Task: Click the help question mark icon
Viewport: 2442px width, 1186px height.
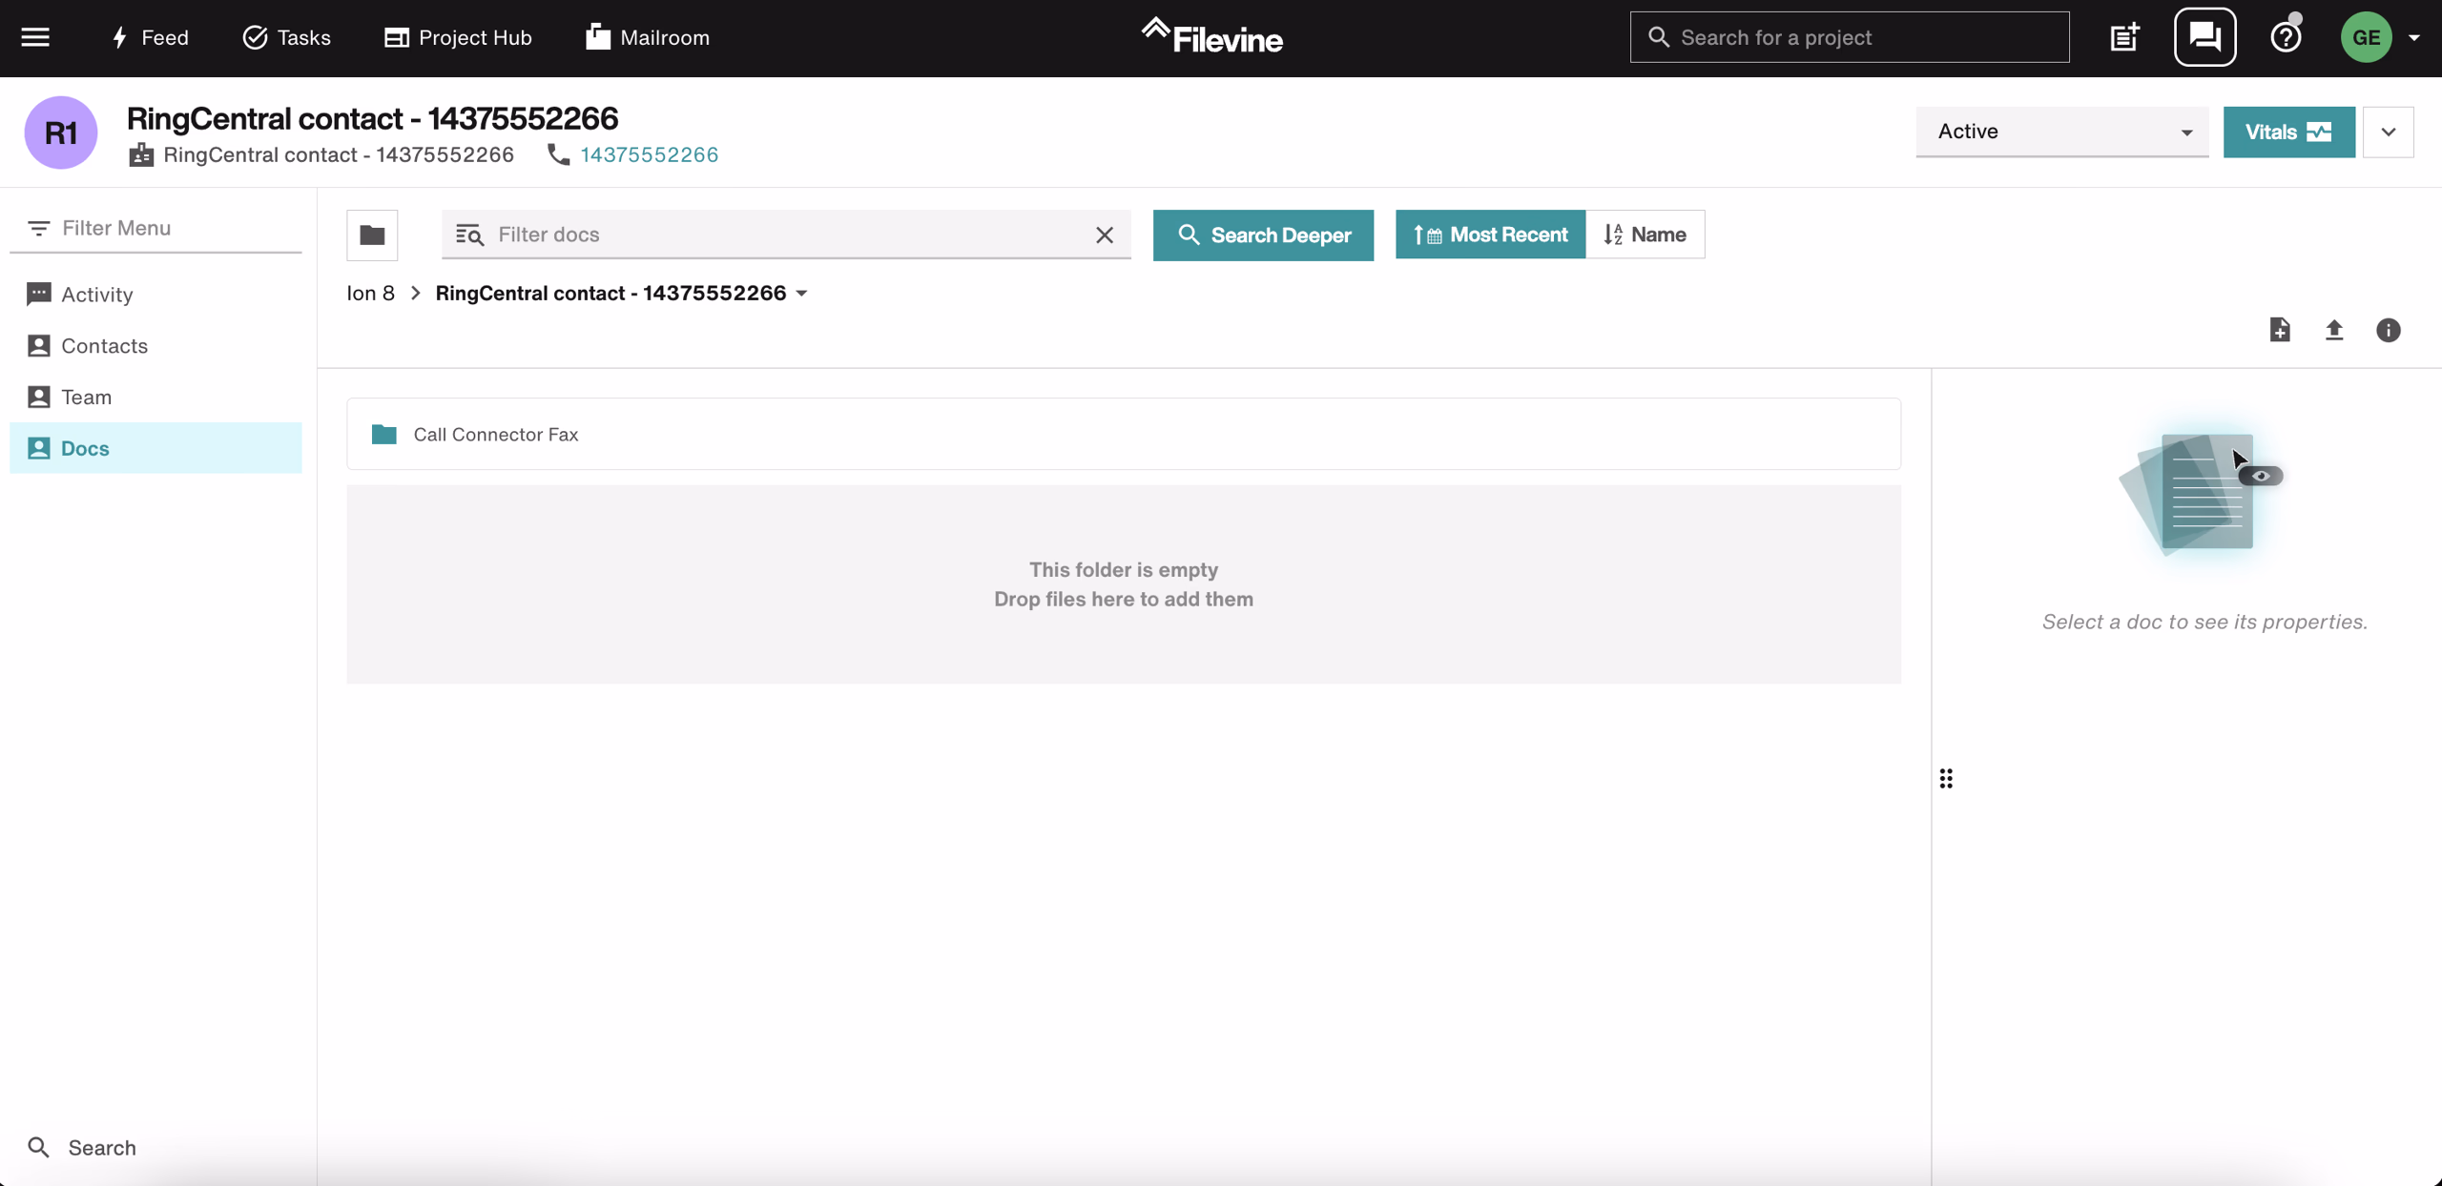Action: click(2286, 36)
